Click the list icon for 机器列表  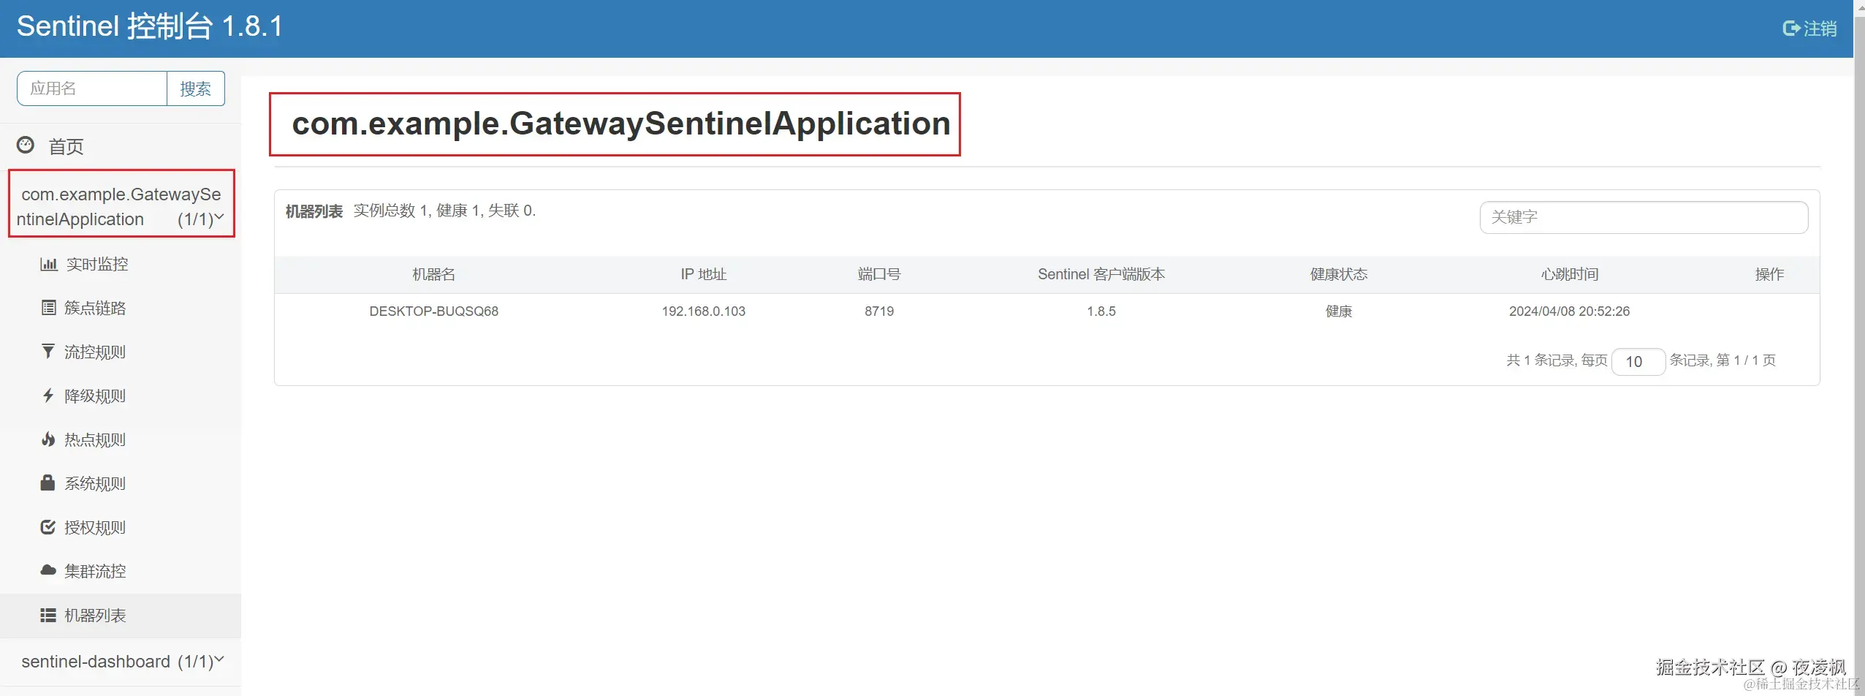tap(48, 615)
